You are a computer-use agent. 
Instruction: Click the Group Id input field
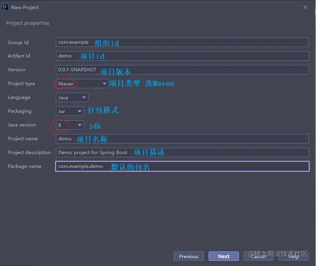pos(182,42)
